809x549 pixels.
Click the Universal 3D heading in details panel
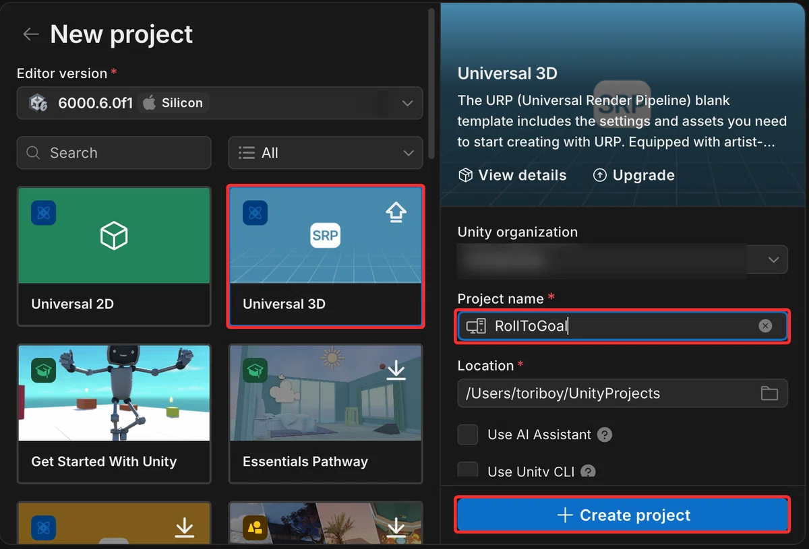(x=508, y=73)
